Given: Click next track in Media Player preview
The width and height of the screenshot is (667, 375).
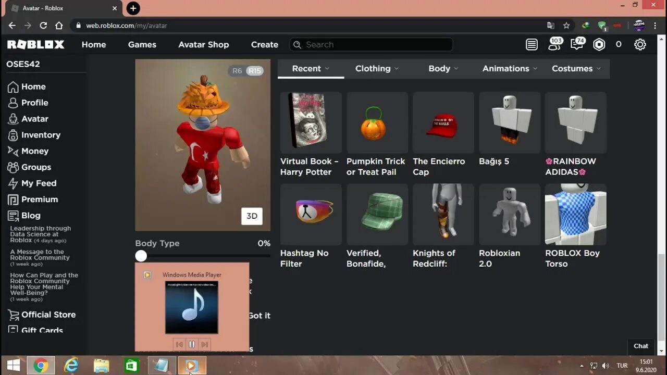Looking at the screenshot, I should point(205,344).
